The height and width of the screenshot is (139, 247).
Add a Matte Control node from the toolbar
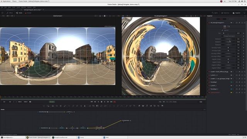tap(97, 106)
